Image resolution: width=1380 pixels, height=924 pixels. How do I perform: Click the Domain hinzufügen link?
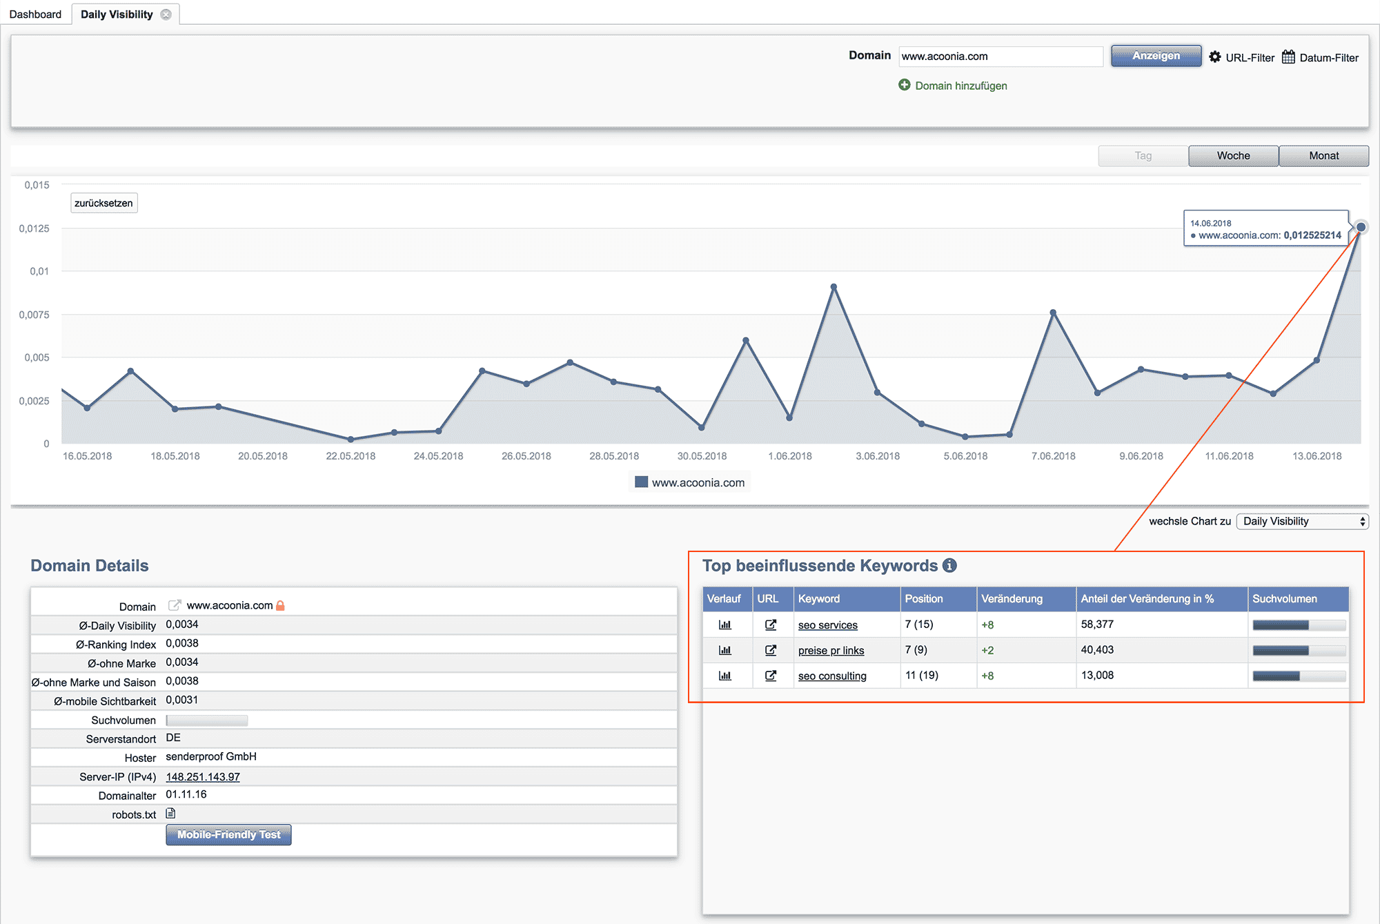[961, 86]
